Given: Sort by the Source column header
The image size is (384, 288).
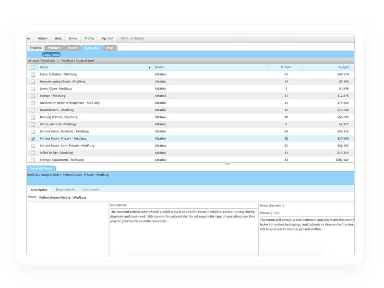Looking at the screenshot, I should coord(210,67).
